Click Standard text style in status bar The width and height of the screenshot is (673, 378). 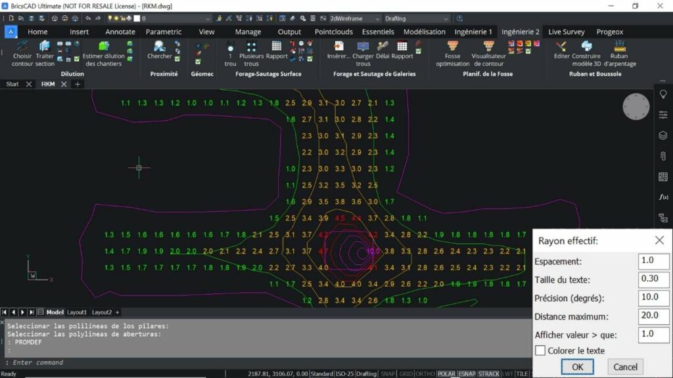[321, 373]
